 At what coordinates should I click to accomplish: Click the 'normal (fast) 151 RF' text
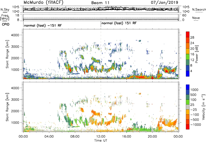pyautogui.click(x=119, y=23)
